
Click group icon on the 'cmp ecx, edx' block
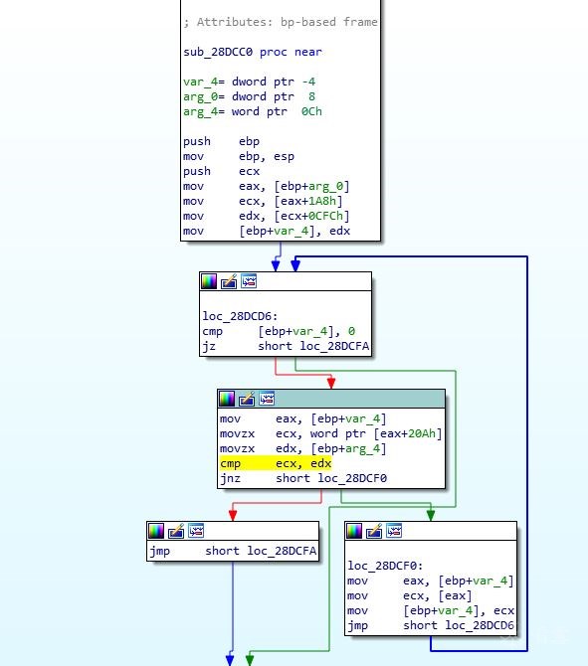click(x=267, y=399)
